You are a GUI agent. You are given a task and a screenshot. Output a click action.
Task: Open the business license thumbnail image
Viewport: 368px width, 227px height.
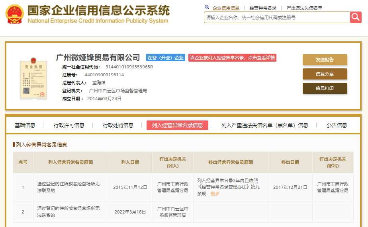click(x=33, y=79)
